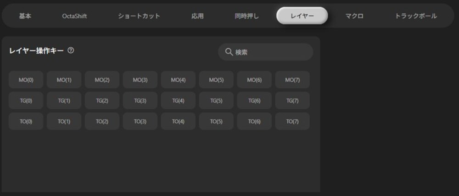Click the レイヤー操作キー heading text

(x=36, y=51)
